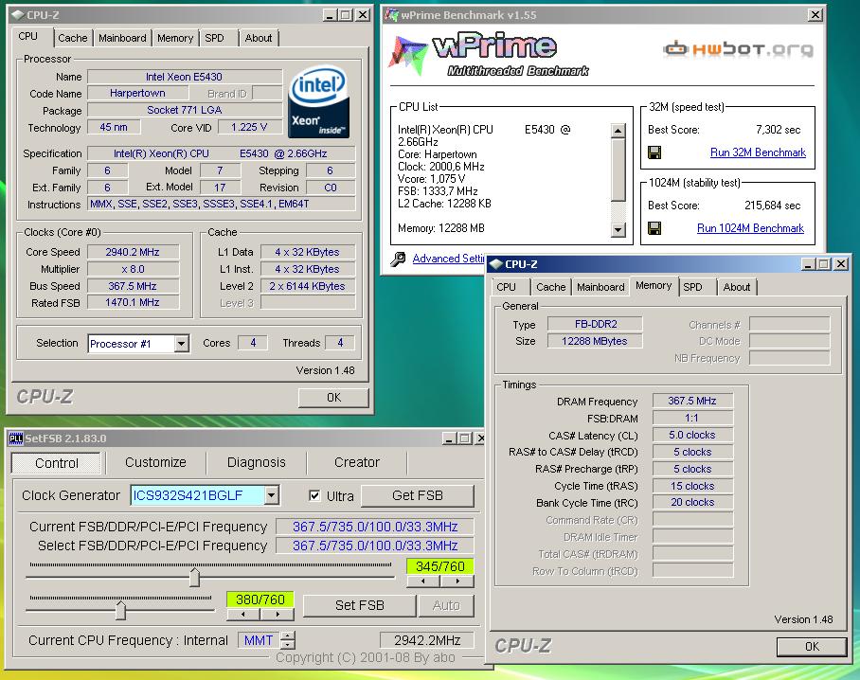Open the Clock Generator dropdown
860x680 pixels.
272,495
